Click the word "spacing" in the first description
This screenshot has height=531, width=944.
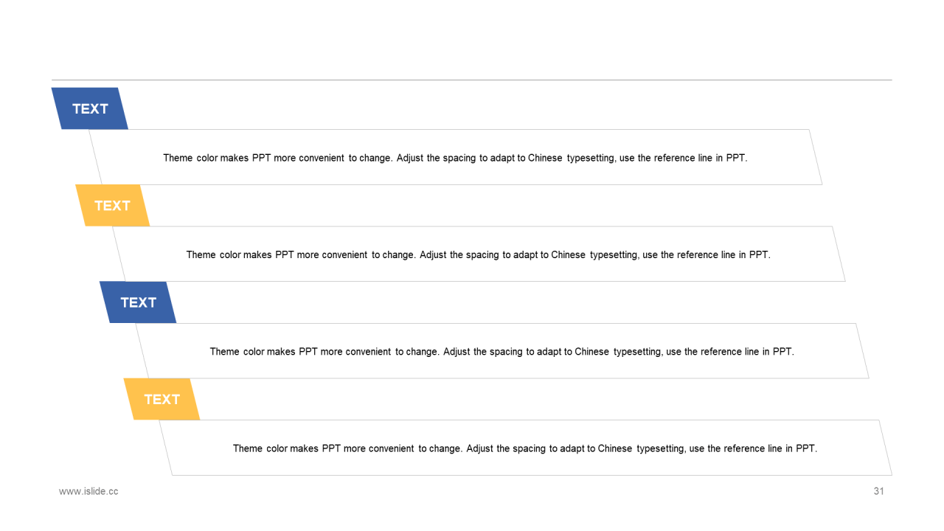coord(460,158)
